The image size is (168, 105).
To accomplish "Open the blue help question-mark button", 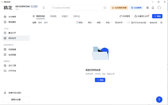I will 159,99.
